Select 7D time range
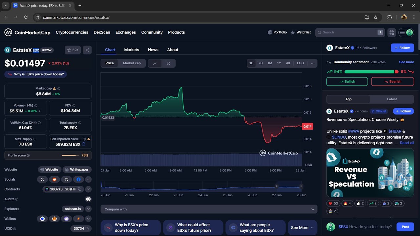420x236 pixels. click(261, 63)
